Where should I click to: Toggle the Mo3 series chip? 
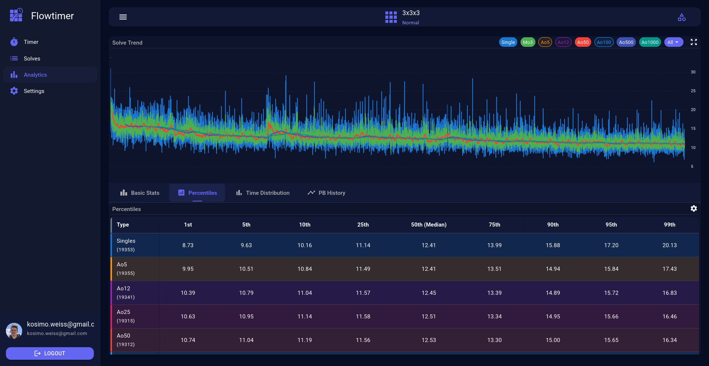[528, 42]
